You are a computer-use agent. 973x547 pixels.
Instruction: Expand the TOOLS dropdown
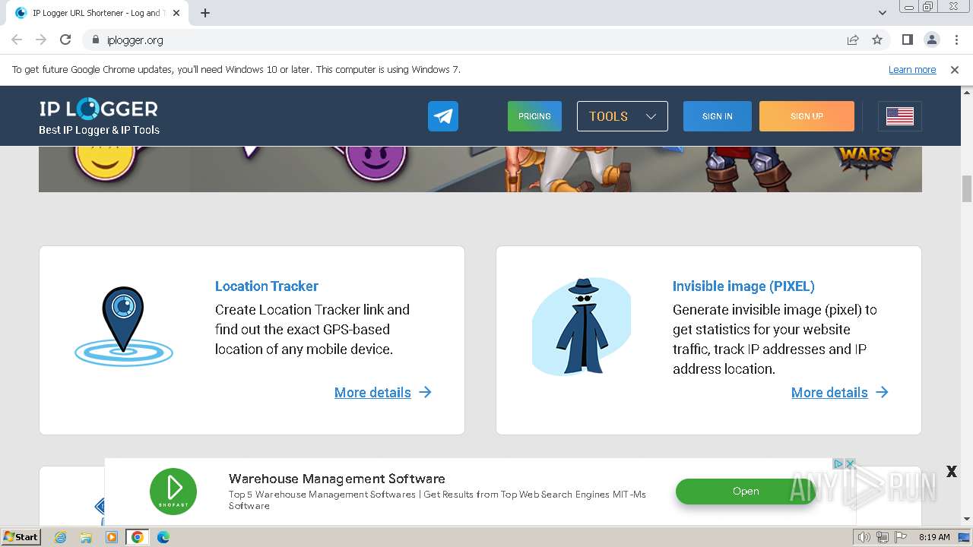point(623,116)
